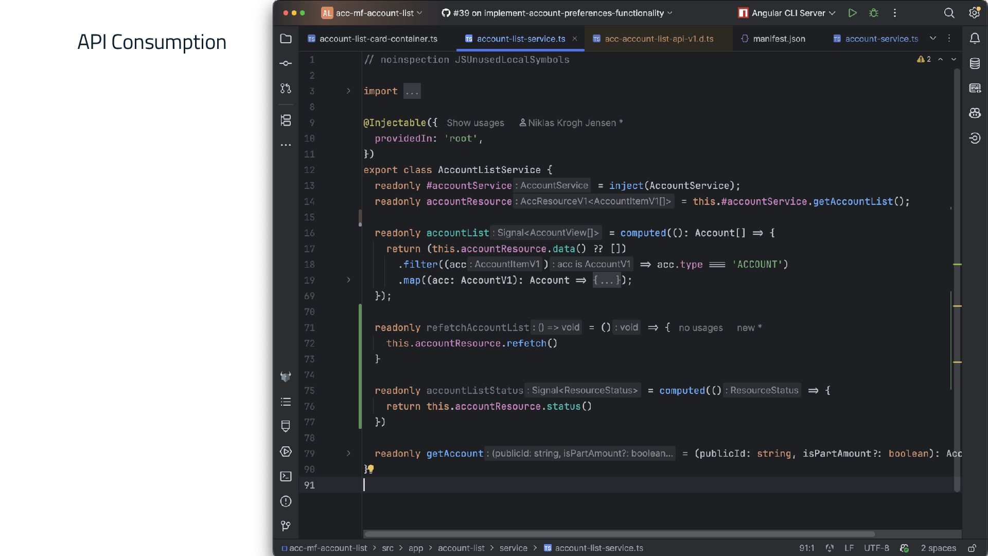Open the Terminal tool window
This screenshot has height=556, width=988.
coord(286,477)
